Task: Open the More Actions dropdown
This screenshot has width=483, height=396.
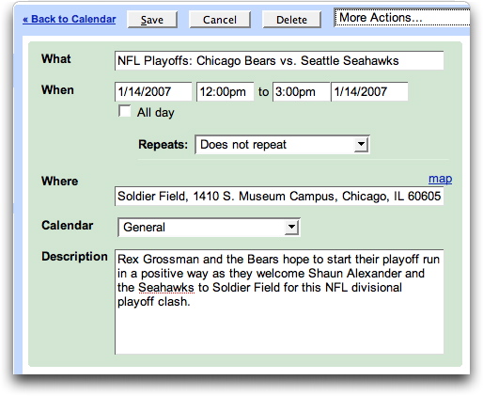Action: pyautogui.click(x=402, y=18)
